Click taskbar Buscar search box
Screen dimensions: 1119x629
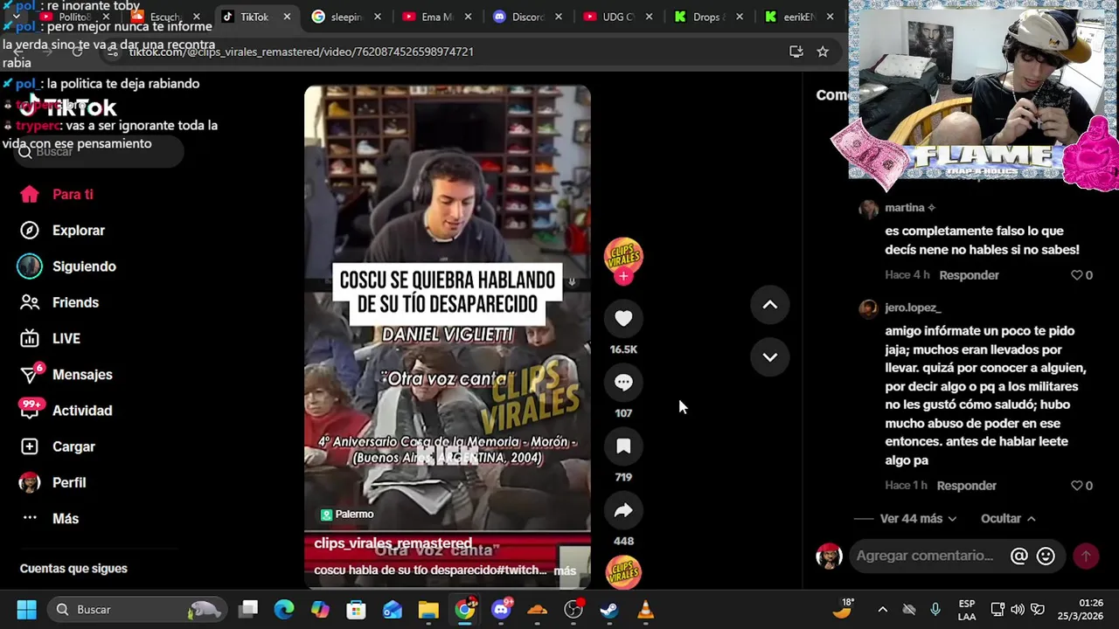pos(136,609)
